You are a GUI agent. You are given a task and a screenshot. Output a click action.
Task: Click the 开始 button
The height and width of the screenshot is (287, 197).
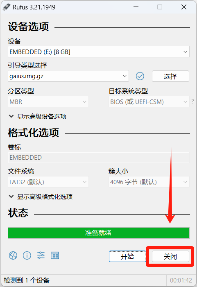(x=127, y=256)
